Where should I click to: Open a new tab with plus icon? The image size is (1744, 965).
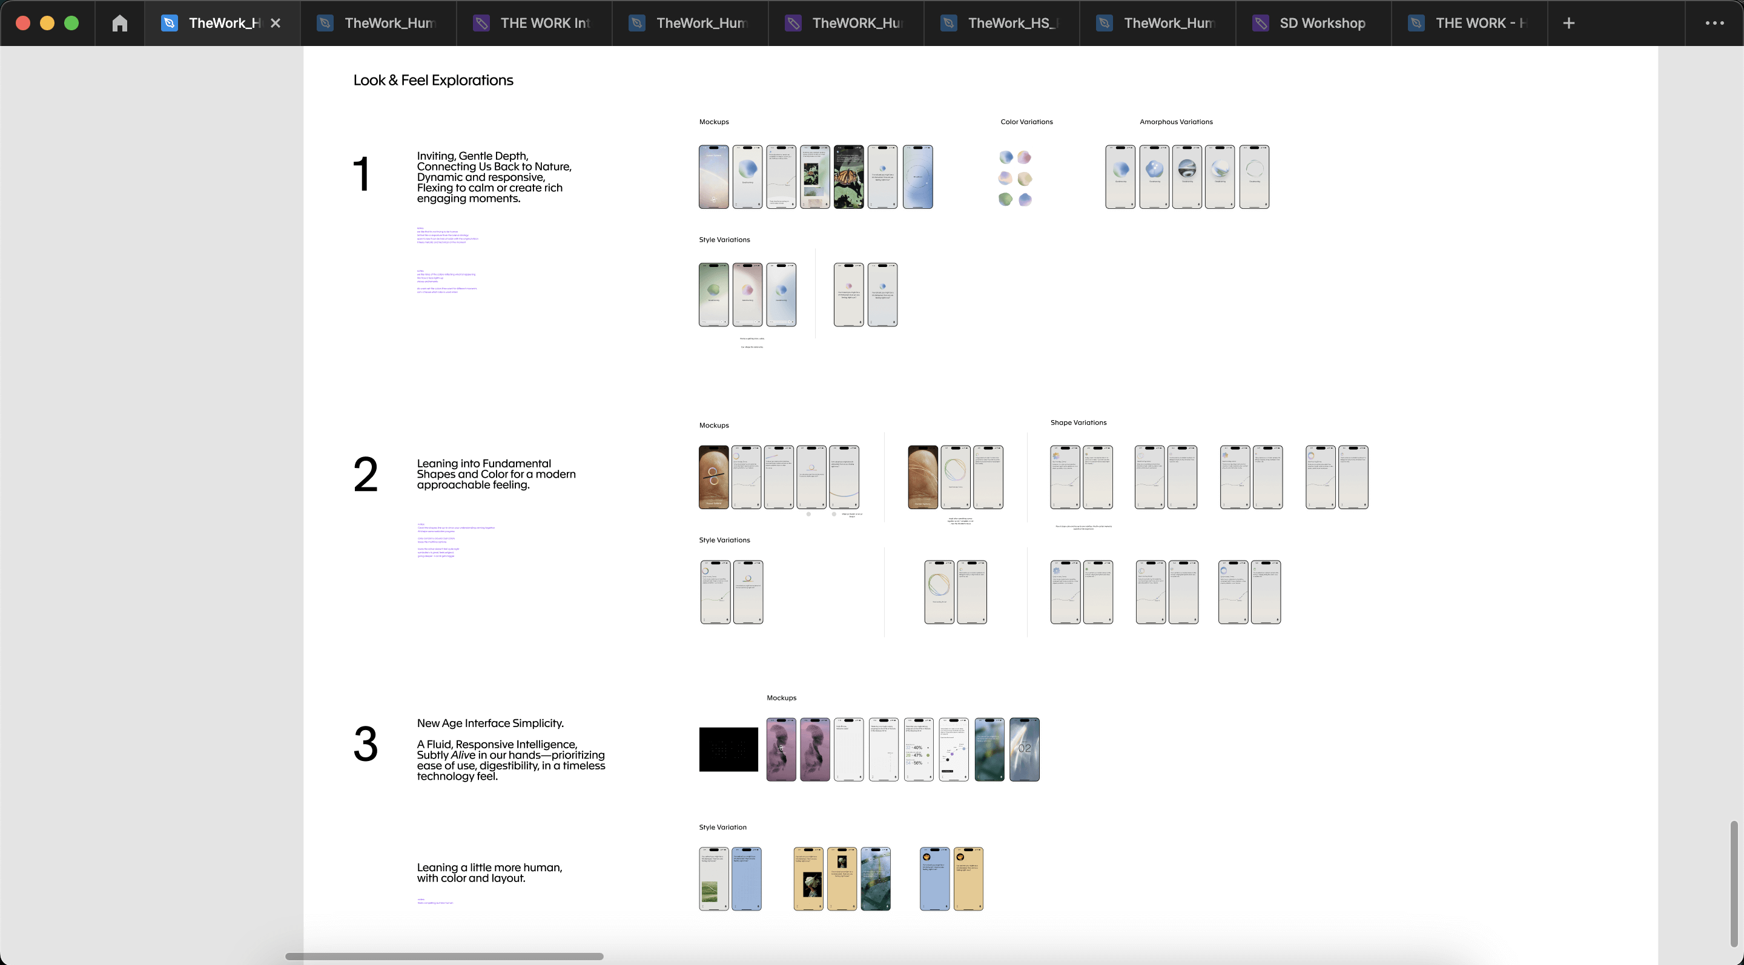[1568, 23]
